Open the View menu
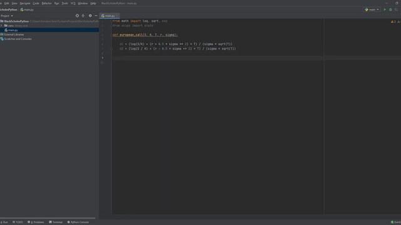The height and width of the screenshot is (225, 401). pos(14,3)
